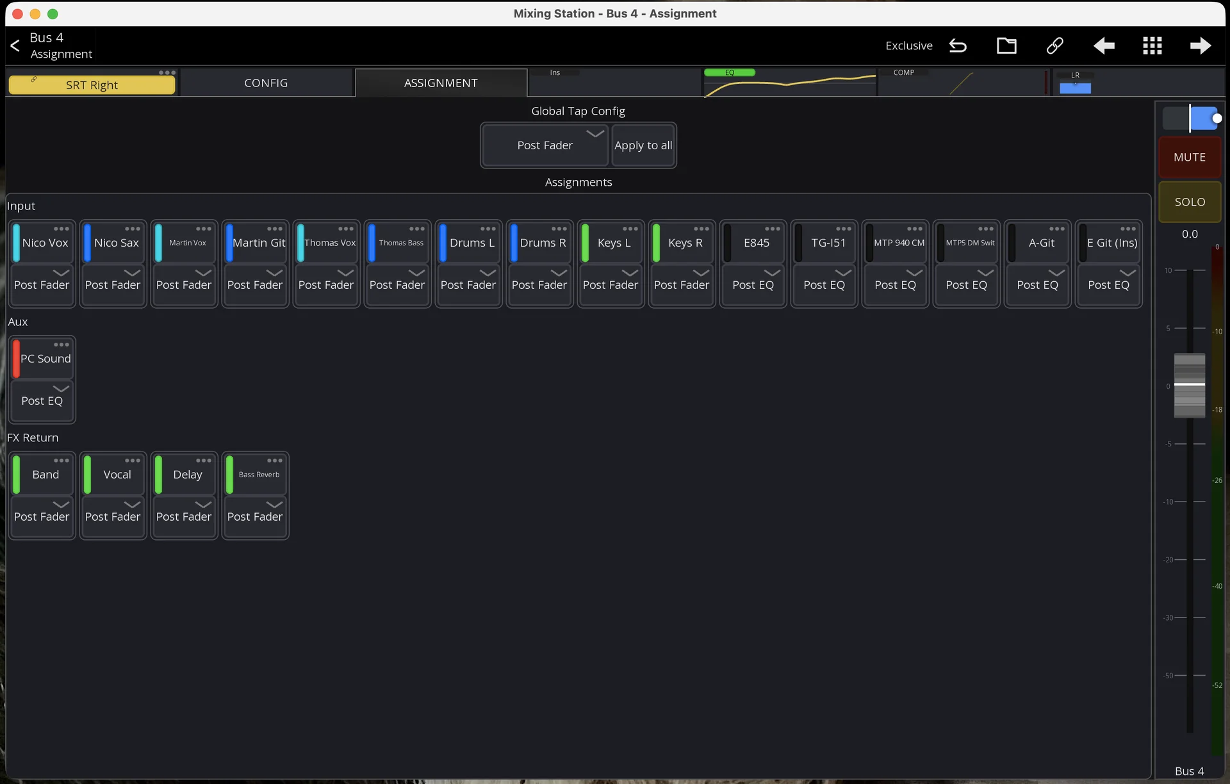This screenshot has height=784, width=1230.
Task: Click the Bus 4 fader handle
Action: point(1189,385)
